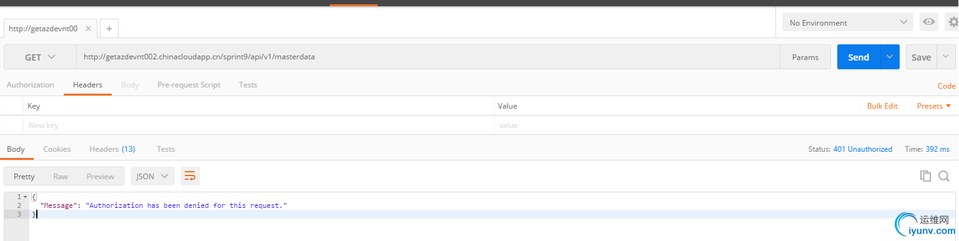Open the No Environment dropdown
959x241 pixels.
click(x=847, y=22)
